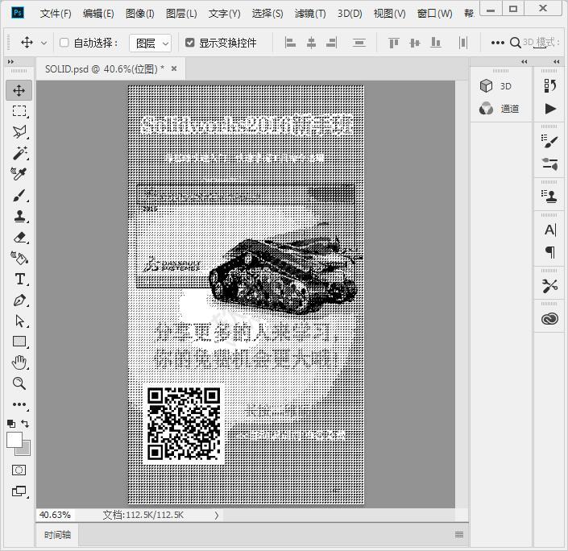568x551 pixels.
Task: Toggle Quick Mask mode
Action: (19, 470)
